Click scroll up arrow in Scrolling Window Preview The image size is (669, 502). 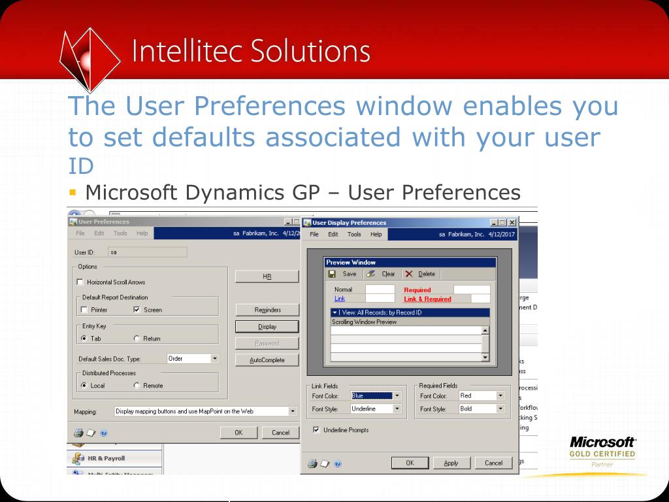click(x=485, y=330)
